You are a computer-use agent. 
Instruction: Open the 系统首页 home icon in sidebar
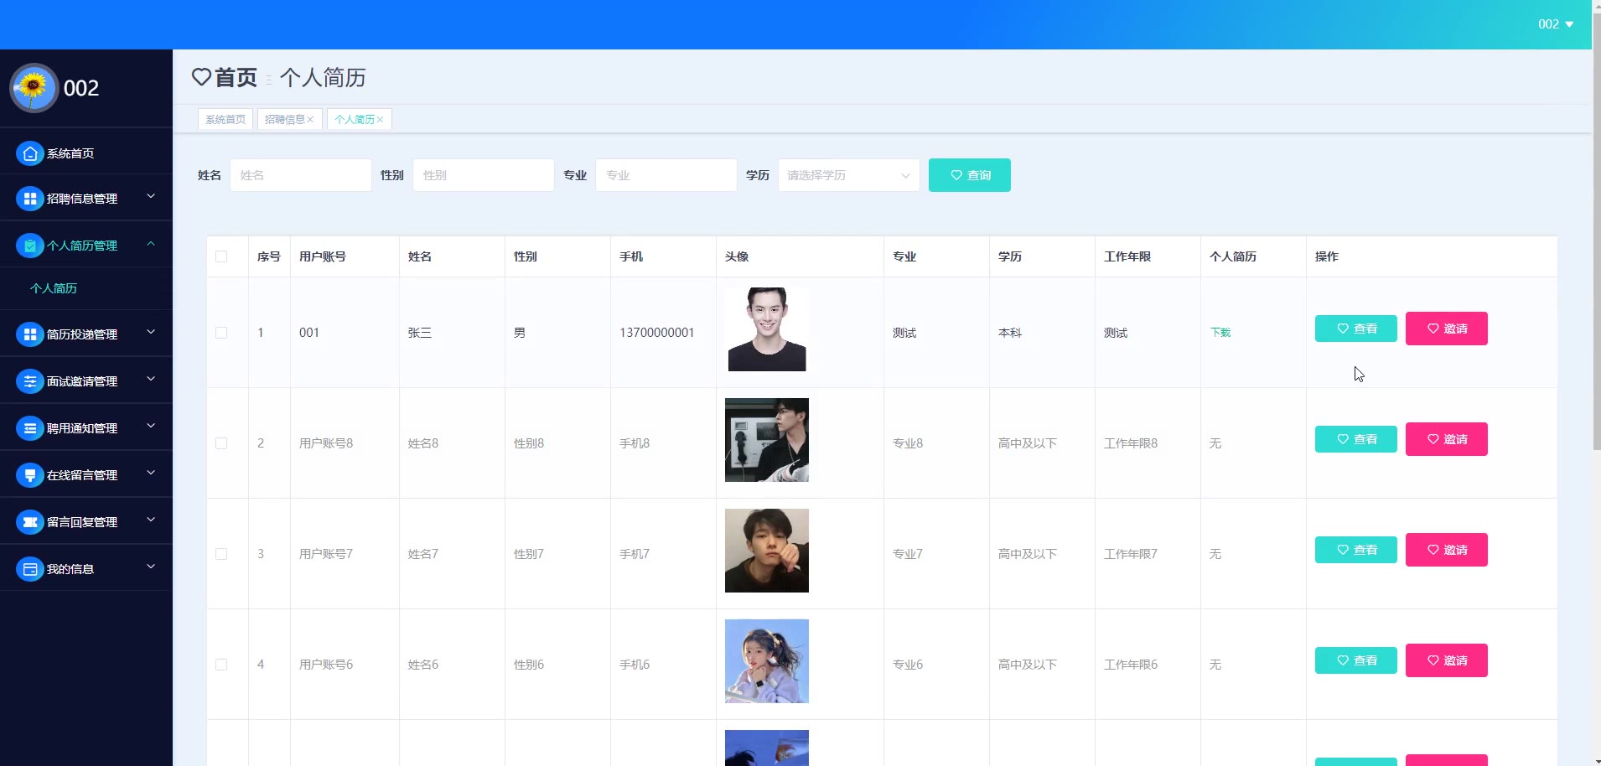pos(30,153)
